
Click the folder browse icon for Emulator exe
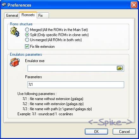click(120, 68)
